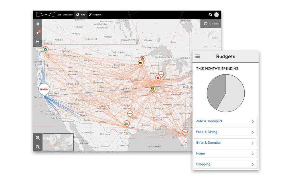Screen dimensions: 292x180
Task: Click the Target marker near Duluth
Action: coord(143,59)
